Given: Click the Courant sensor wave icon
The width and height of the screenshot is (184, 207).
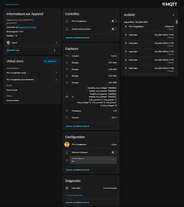Looking at the screenshot, I should coord(67,56).
